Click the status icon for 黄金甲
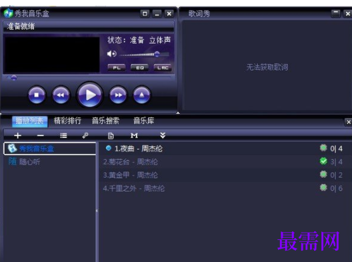Viewport: 352px width, 262px height. click(323, 174)
